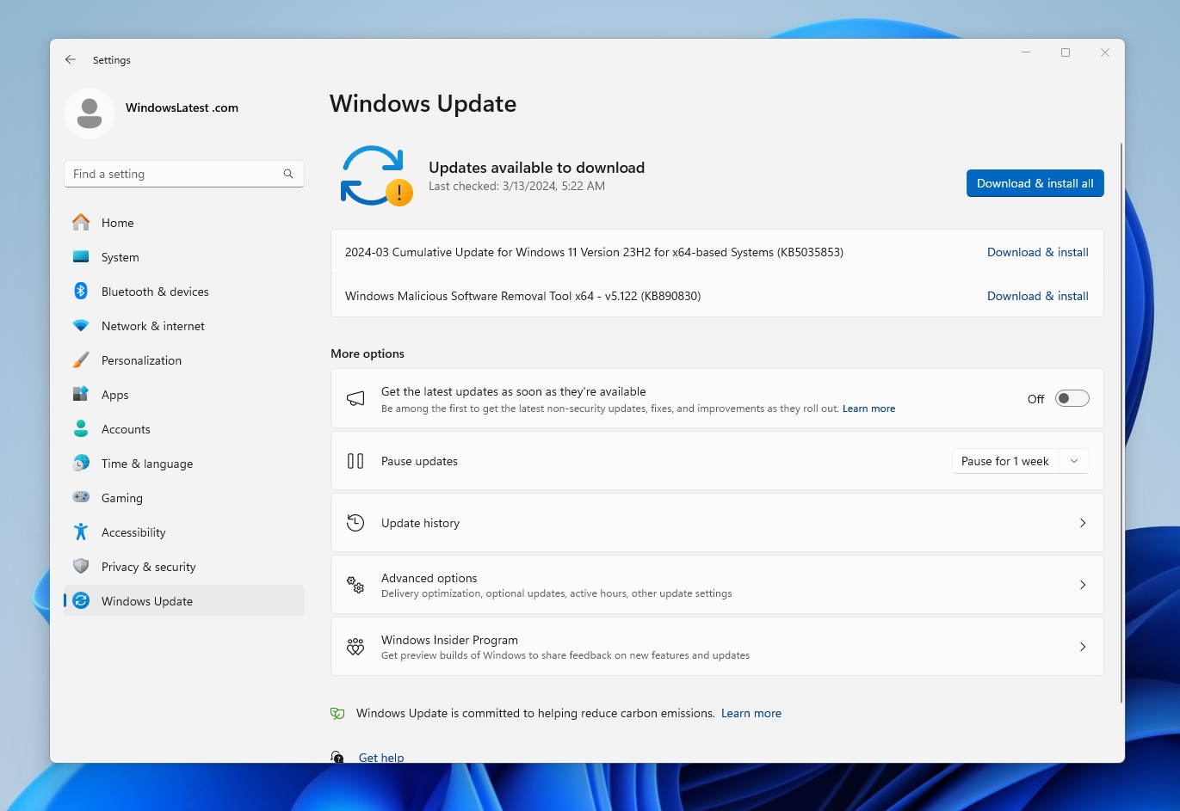Viewport: 1180px width, 811px height.
Task: Open the Apps settings page
Action: [114, 395]
